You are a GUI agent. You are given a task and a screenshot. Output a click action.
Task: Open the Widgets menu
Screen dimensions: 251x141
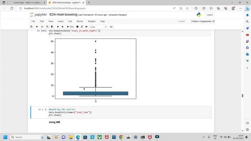pos(91,21)
